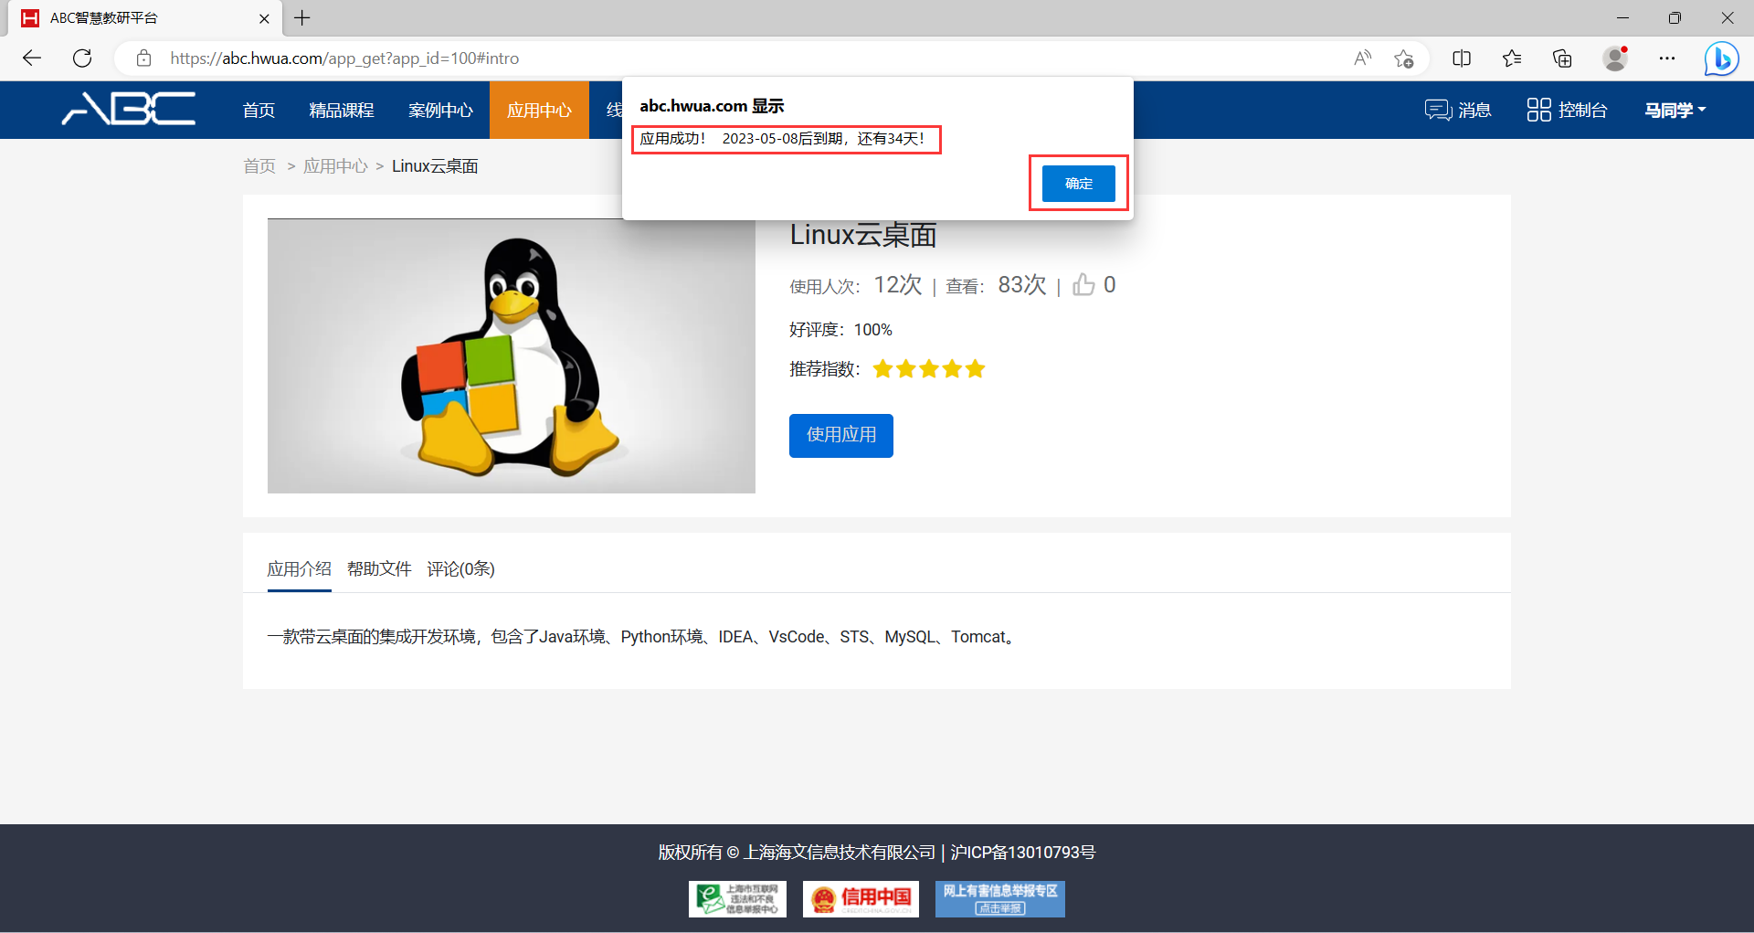Switch to the 帮助文件 tab
Viewport: 1754px width, 933px height.
379,569
